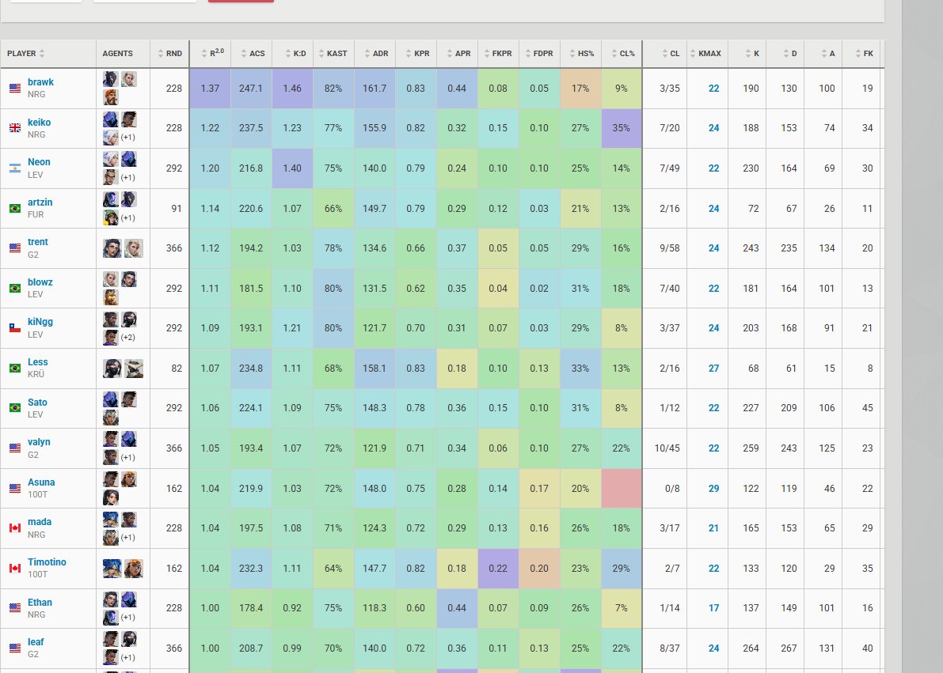
Task: Click the Argentina flag beside Neon
Action: (x=15, y=168)
